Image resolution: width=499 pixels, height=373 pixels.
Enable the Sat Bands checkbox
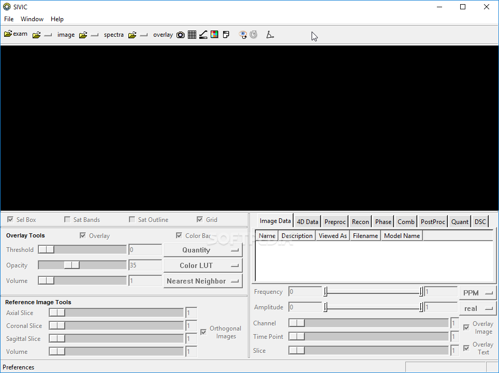pyautogui.click(x=67, y=219)
